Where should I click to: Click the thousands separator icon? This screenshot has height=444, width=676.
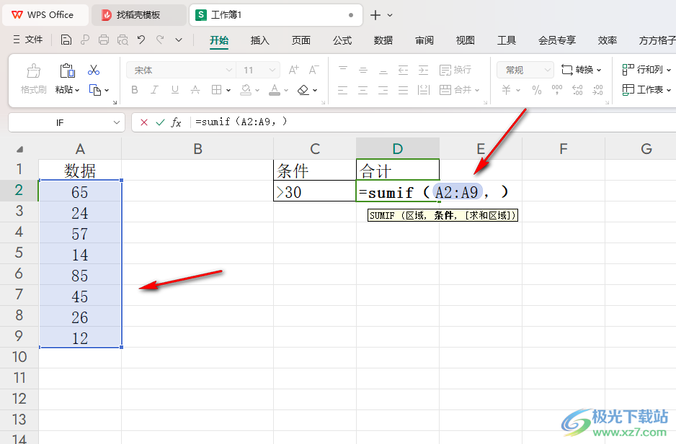click(x=556, y=90)
